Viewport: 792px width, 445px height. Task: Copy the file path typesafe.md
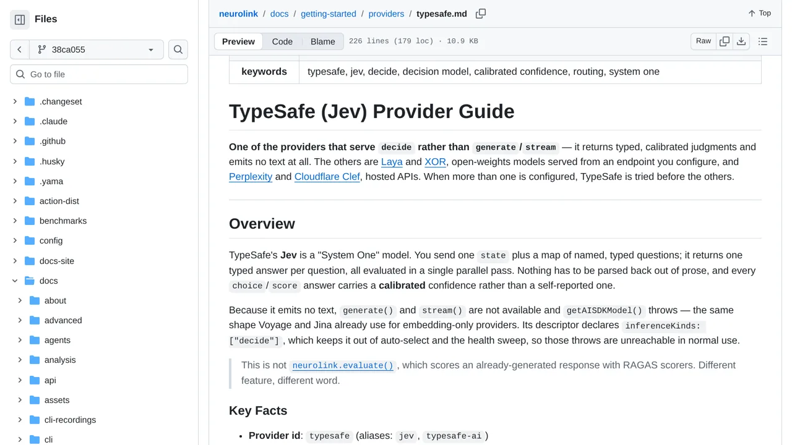pos(481,14)
